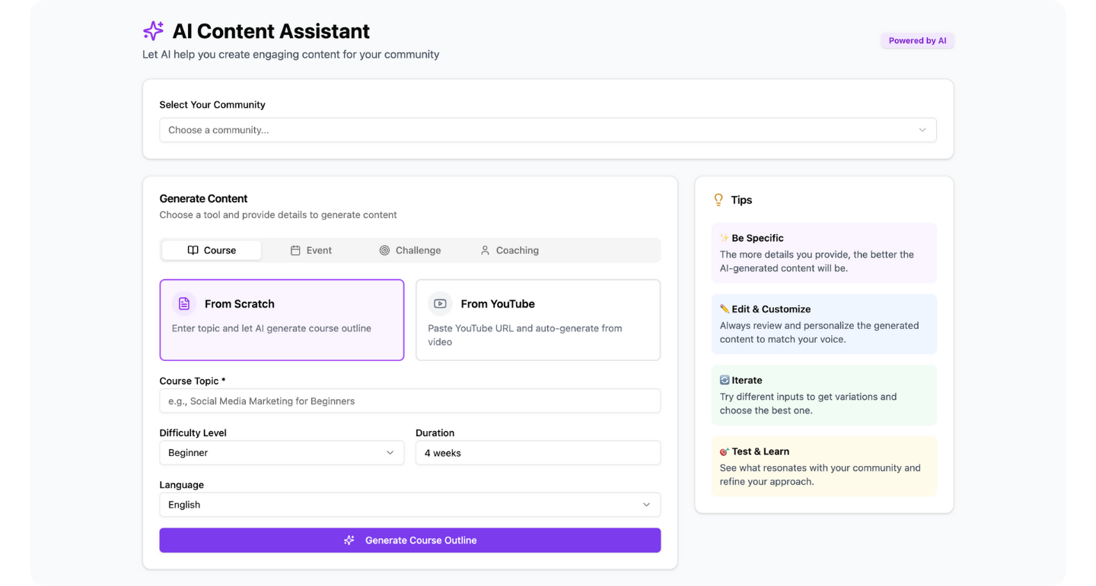Click sparkle icon on Generate Course Outline button
1096x586 pixels.
tap(349, 540)
